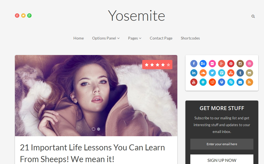This screenshot has height=164, width=264.
Task: Expand the Pages dropdown menu
Action: coord(135,38)
